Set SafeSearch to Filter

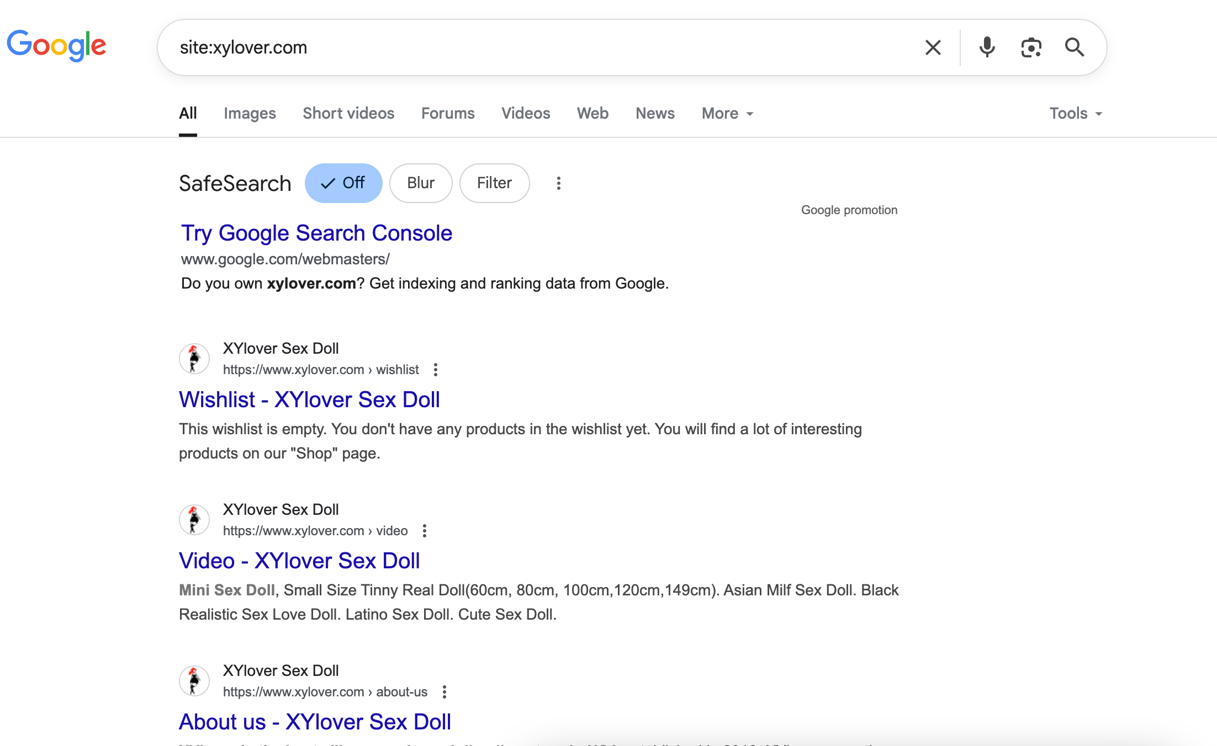[494, 183]
